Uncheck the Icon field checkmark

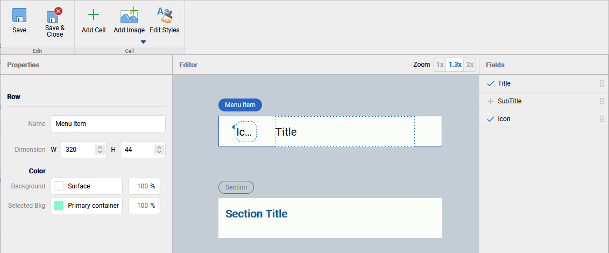(x=490, y=119)
